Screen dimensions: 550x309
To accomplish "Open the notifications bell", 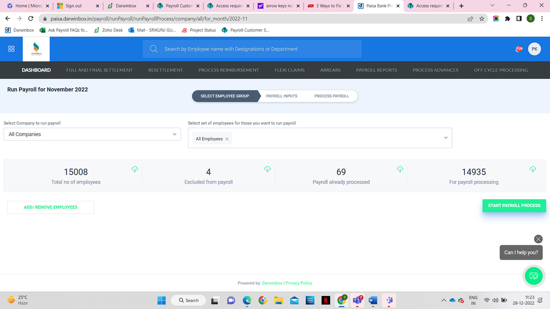I will [x=518, y=49].
